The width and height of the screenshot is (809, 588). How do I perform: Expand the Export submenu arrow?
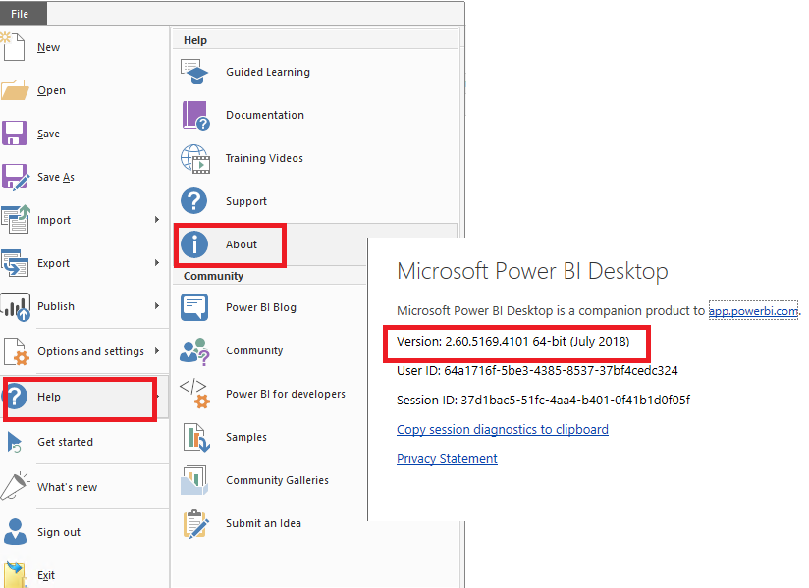pyautogui.click(x=157, y=263)
